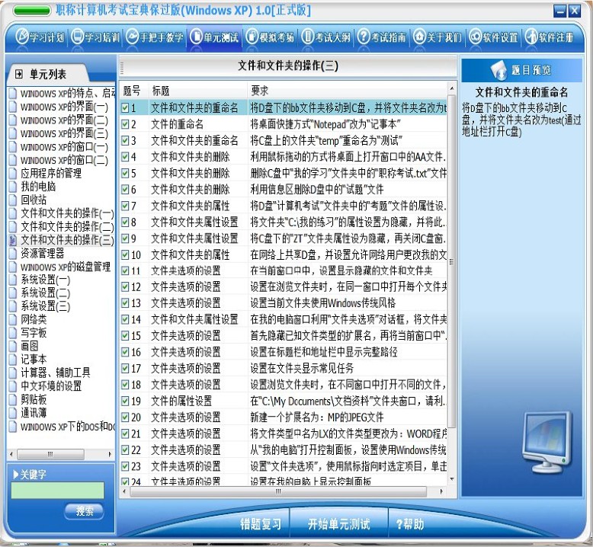Uncheck the checkbox for question 10

pos(125,254)
